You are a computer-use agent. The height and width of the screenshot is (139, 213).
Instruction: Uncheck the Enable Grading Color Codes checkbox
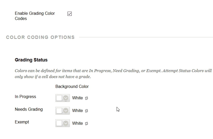click(70, 14)
